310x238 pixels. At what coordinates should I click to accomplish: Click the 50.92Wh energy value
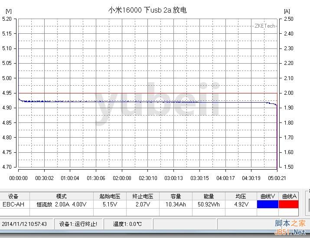tap(209, 204)
